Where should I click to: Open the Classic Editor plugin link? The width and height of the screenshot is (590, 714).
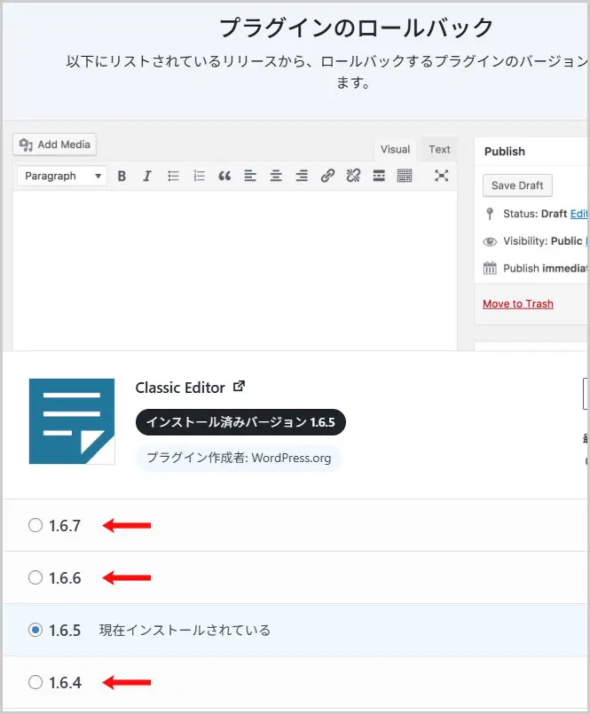[180, 388]
